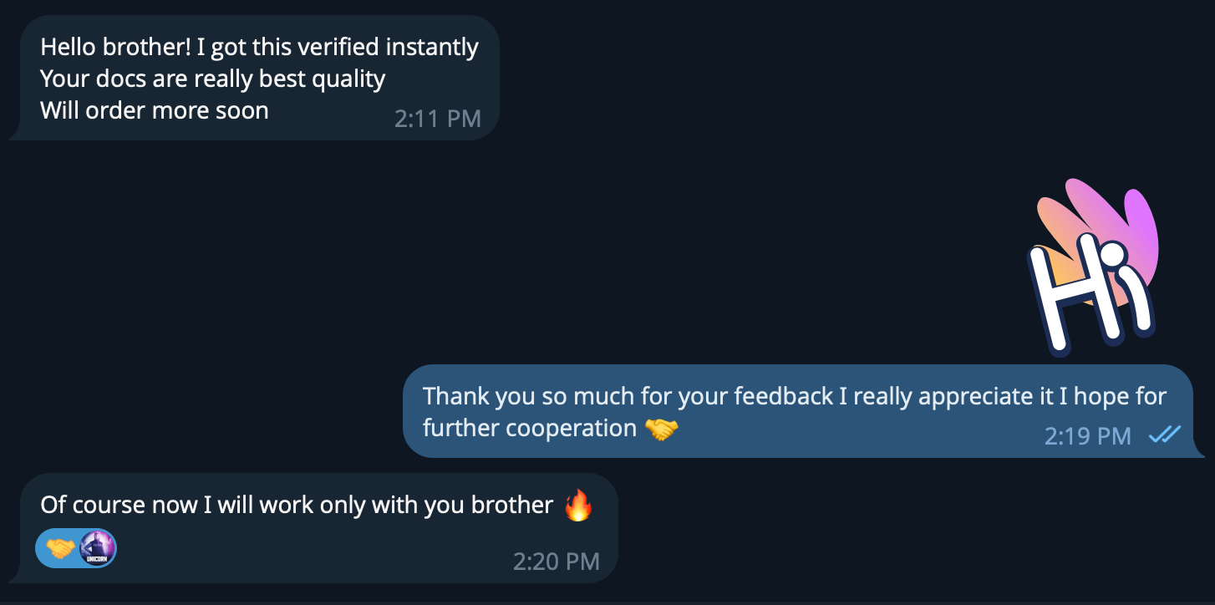Click the animated Hi sticker

tap(1090, 269)
